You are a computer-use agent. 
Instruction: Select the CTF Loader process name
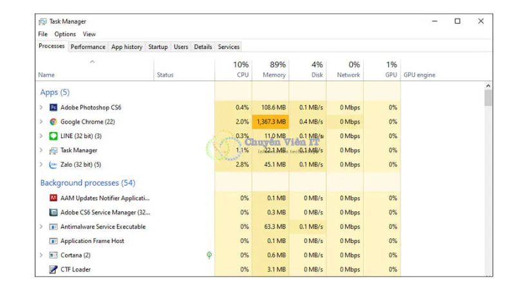(75, 269)
